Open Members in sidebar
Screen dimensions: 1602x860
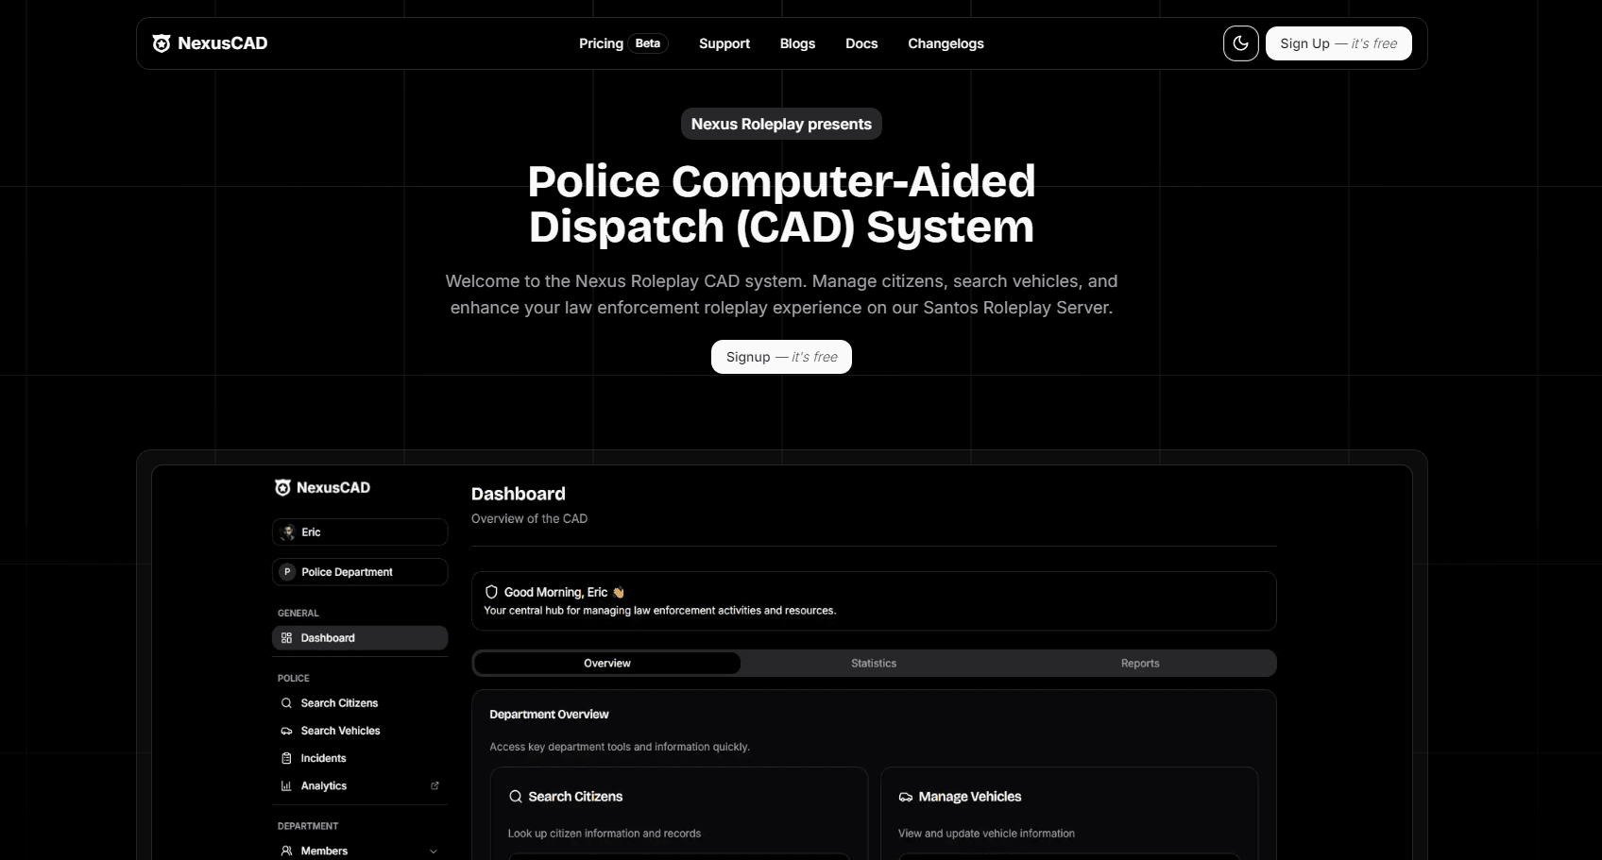pos(360,851)
